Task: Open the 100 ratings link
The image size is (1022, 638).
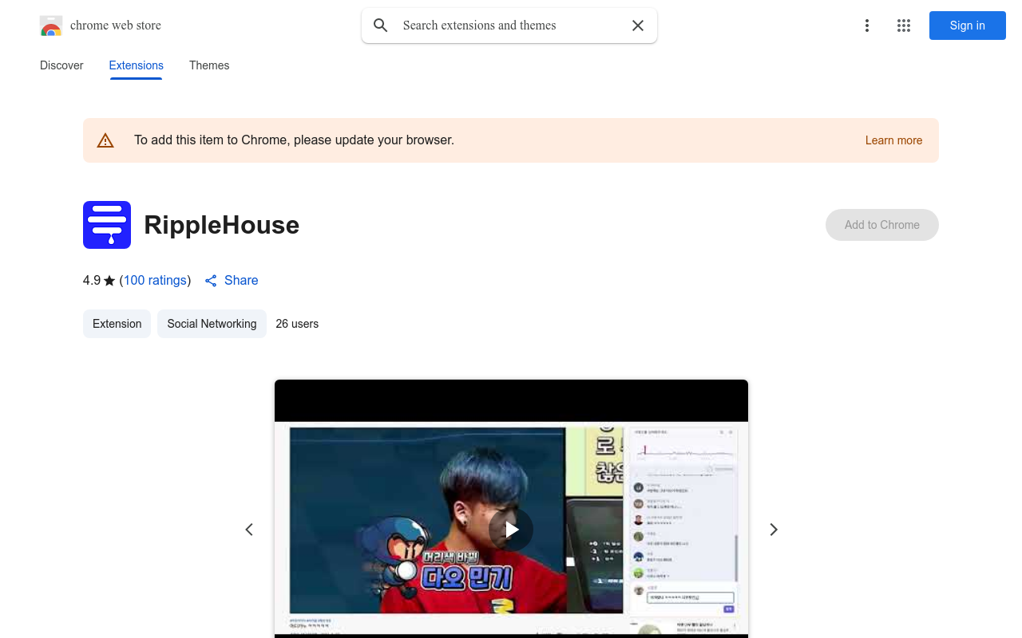Action: (155, 281)
